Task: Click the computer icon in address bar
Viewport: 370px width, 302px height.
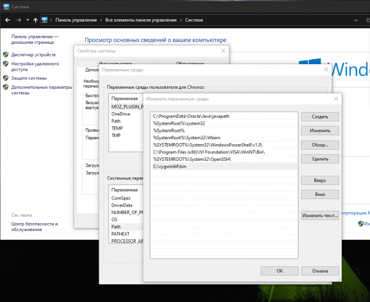Action: coord(45,20)
